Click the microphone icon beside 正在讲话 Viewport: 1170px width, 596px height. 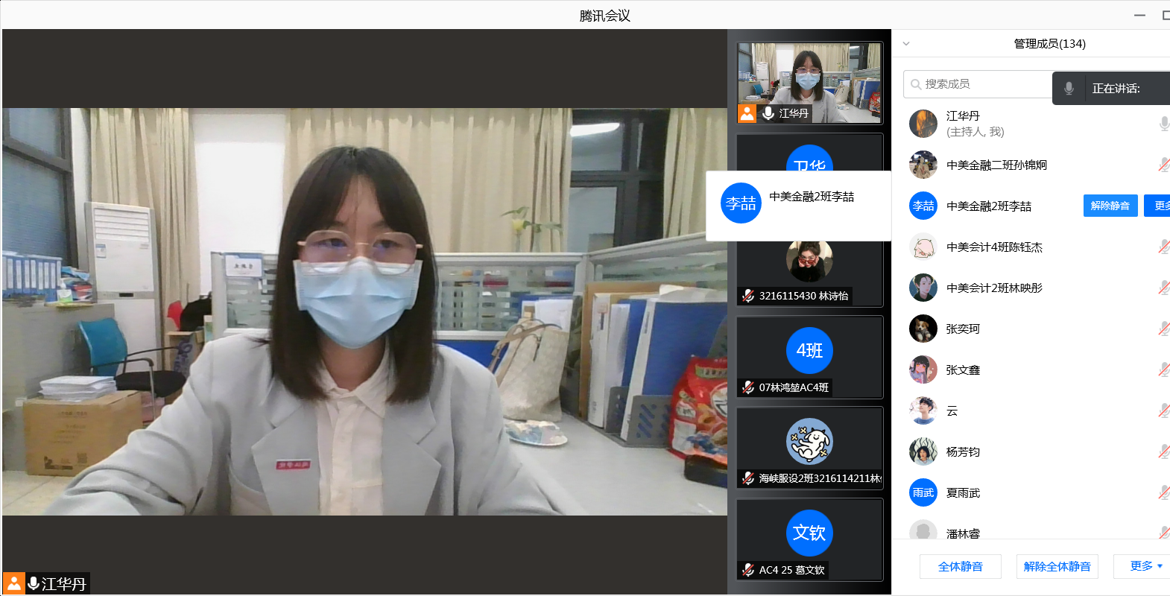click(1069, 89)
